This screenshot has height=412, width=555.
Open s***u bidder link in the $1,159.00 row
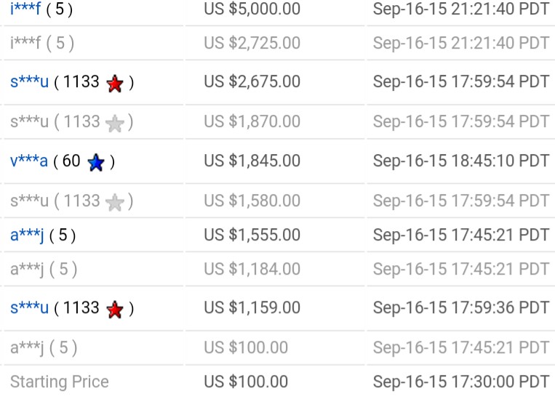point(29,309)
